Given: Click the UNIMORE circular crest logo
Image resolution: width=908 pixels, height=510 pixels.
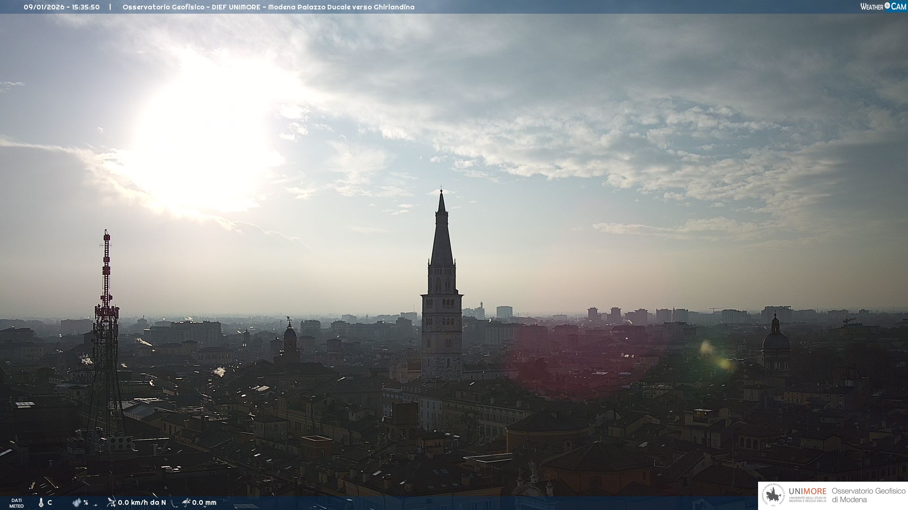Looking at the screenshot, I should coord(773,495).
